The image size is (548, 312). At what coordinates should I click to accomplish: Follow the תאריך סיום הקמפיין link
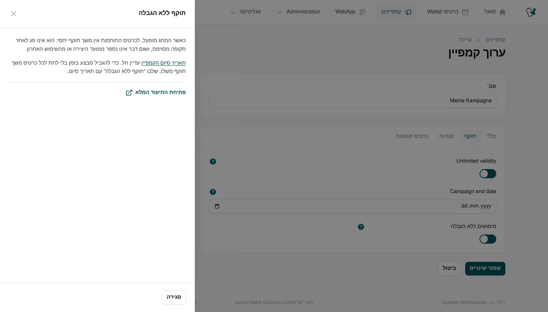(x=163, y=63)
